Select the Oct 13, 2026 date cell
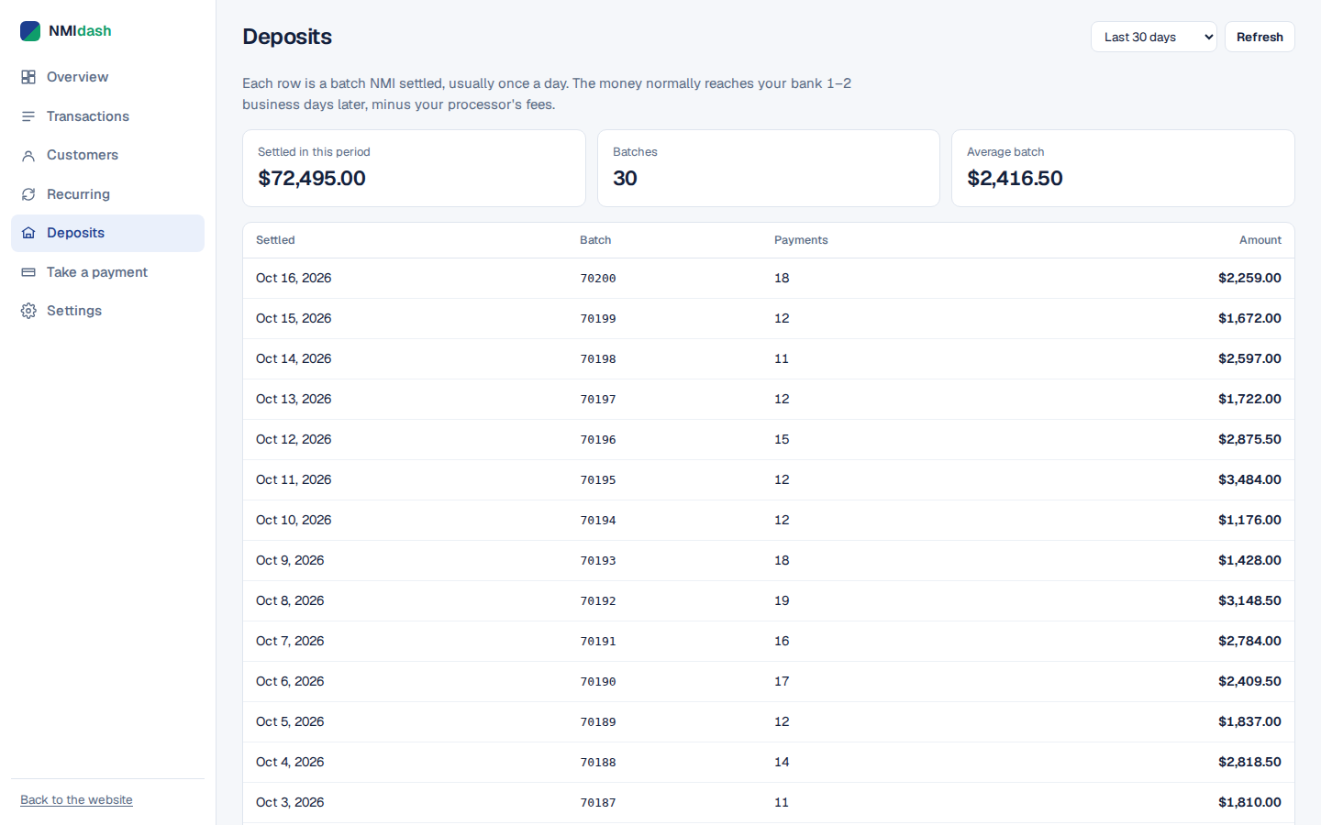 [294, 399]
